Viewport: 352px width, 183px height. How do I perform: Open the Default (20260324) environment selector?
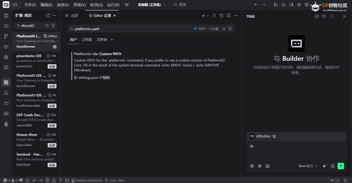(87, 180)
